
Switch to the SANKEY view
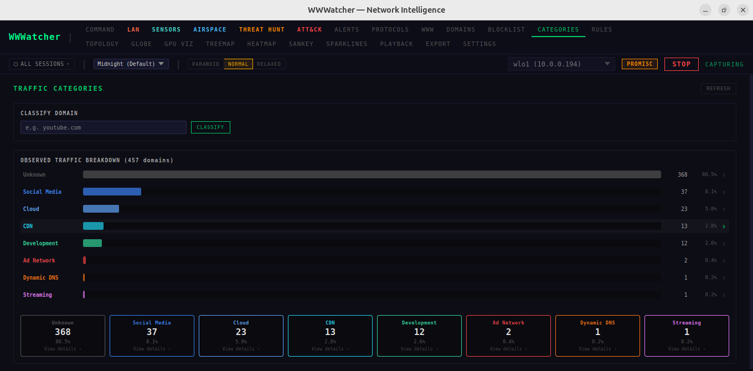(x=301, y=44)
